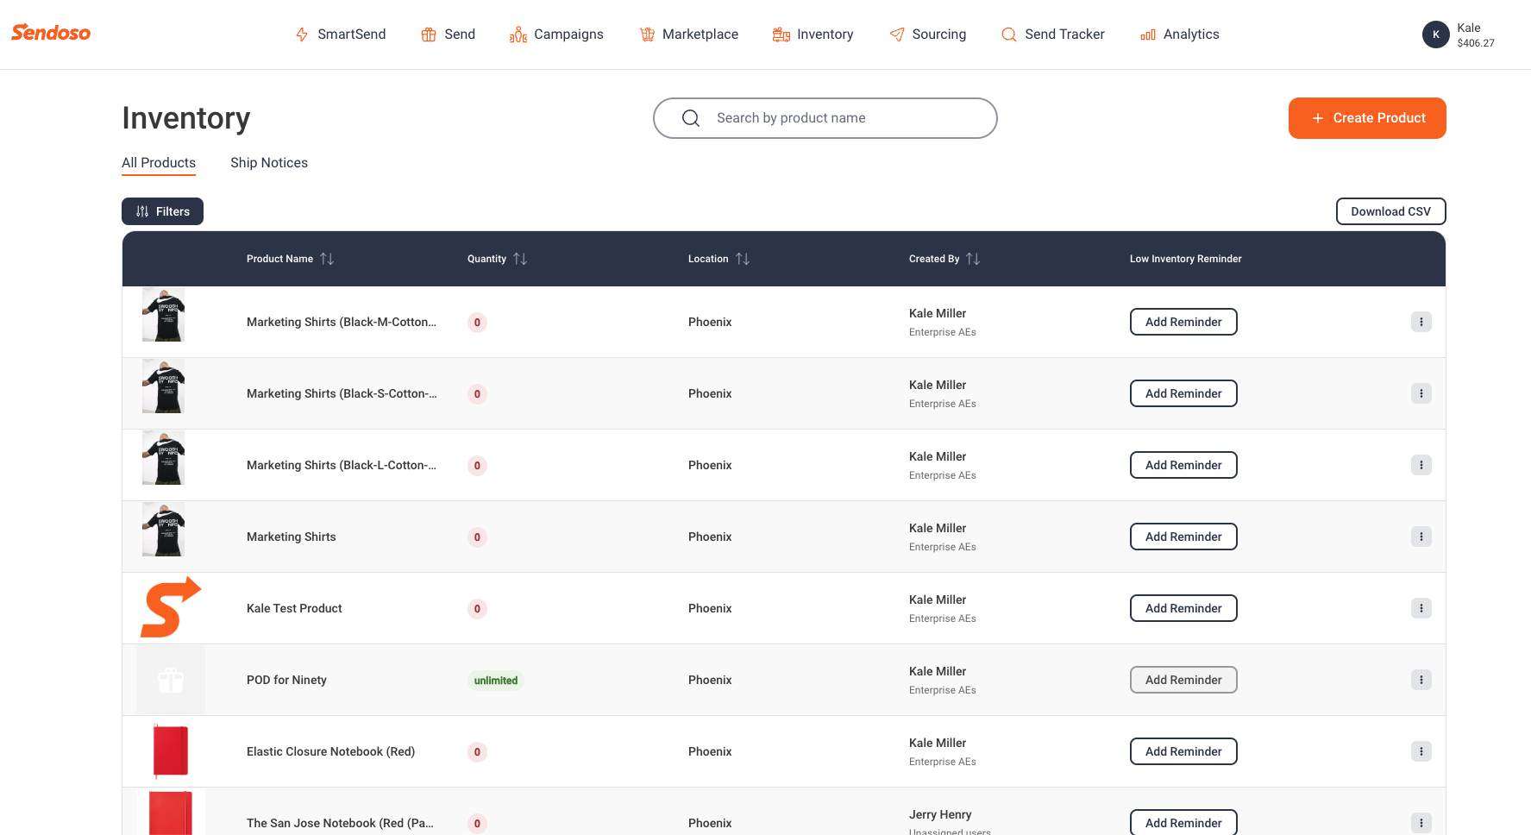This screenshot has height=835, width=1531.
Task: Click thumbnail of Marketing Shirts (Black-L-Cotton)
Action: point(163,458)
